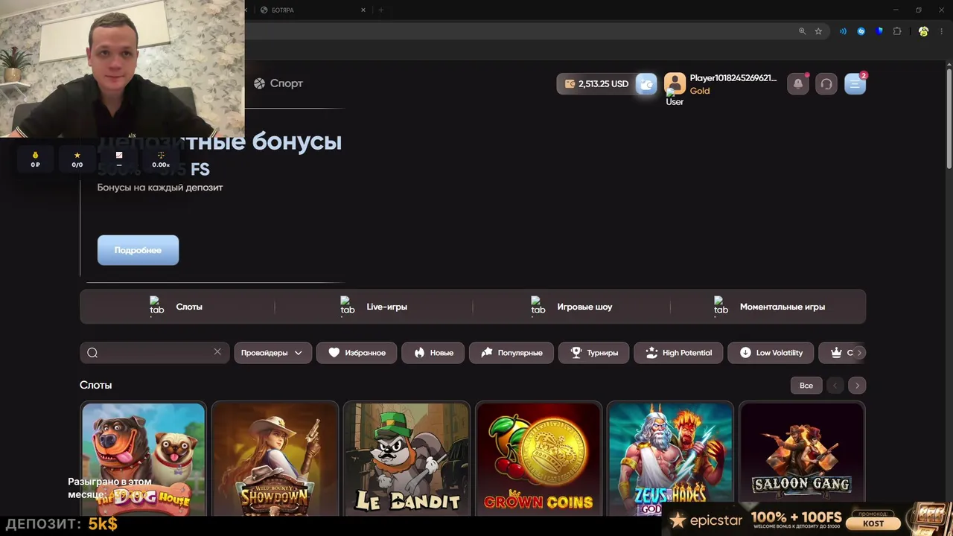Viewport: 953px width, 536px height.
Task: Click the epicstar logo banner
Action: (707, 520)
